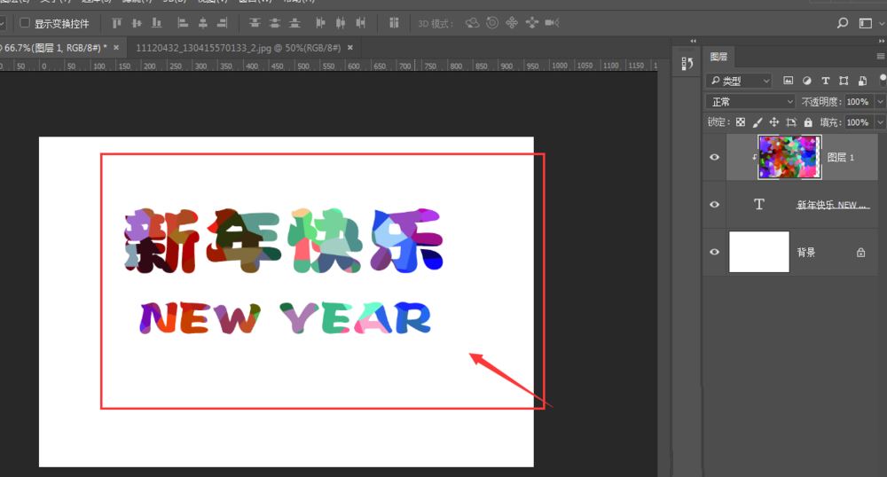Hide the 背景 layer

714,252
